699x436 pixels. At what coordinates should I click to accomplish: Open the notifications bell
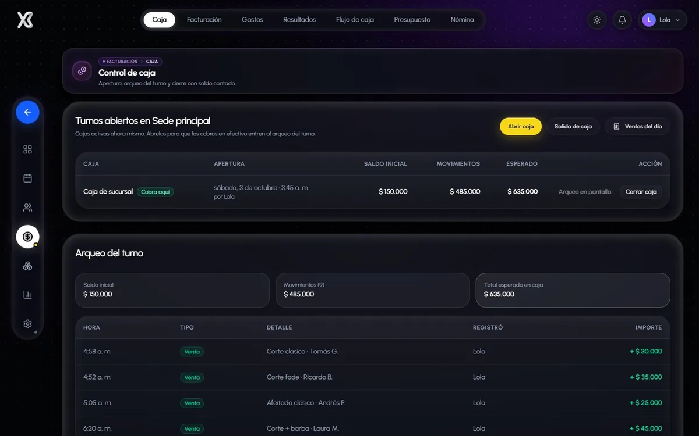622,20
